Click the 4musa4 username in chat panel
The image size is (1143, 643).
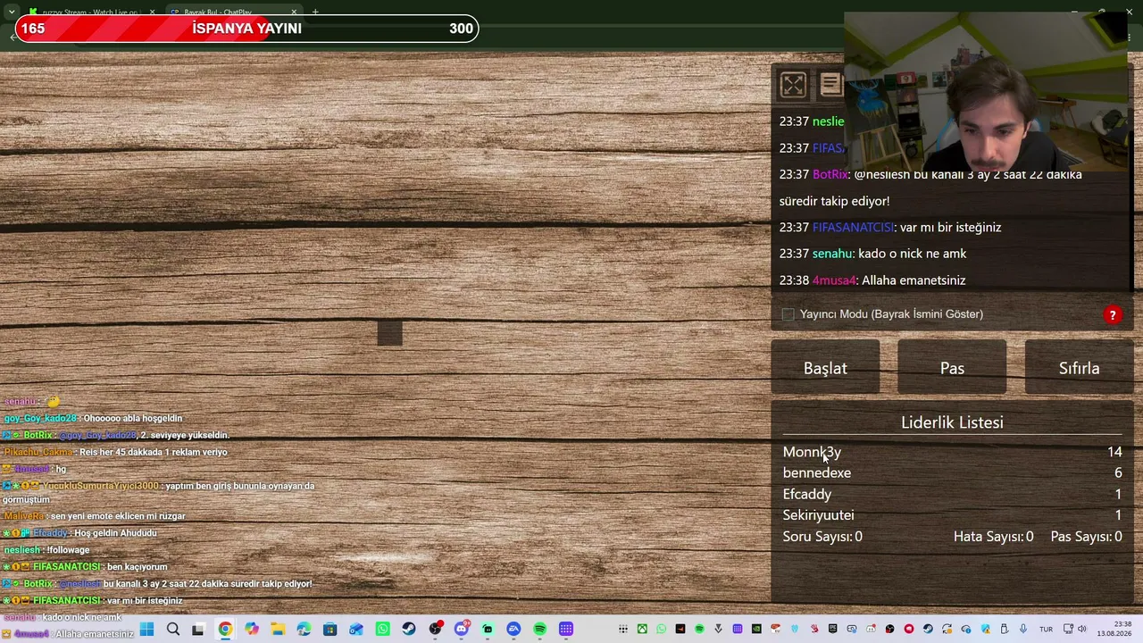pos(834,280)
